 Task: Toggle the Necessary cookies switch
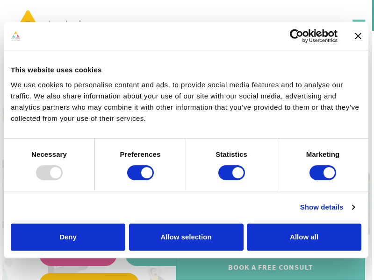coord(49,173)
